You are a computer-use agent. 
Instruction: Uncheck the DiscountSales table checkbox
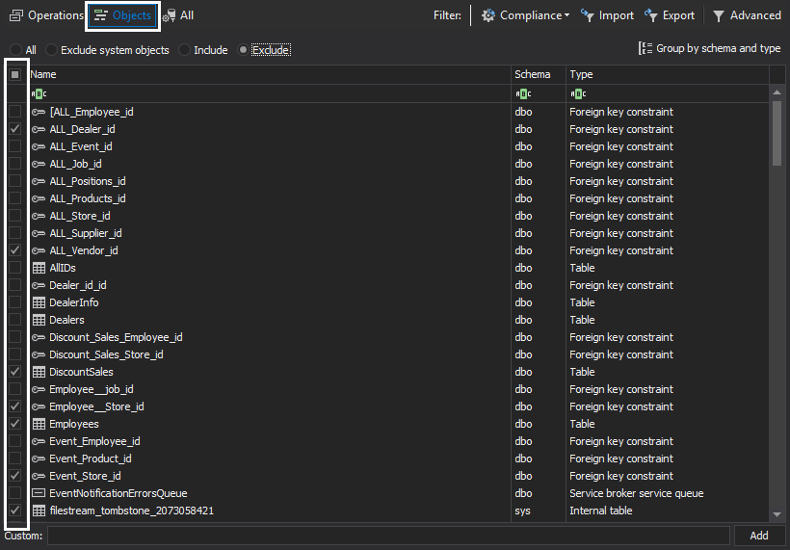15,372
